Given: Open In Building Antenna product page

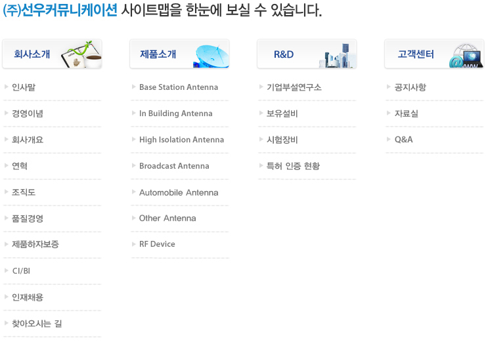Looking at the screenshot, I should pos(176,114).
